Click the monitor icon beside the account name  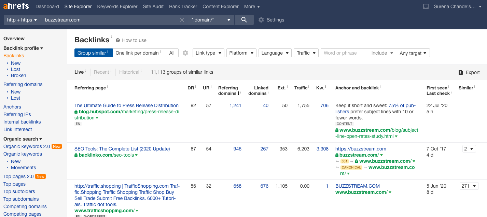coord(426,6)
